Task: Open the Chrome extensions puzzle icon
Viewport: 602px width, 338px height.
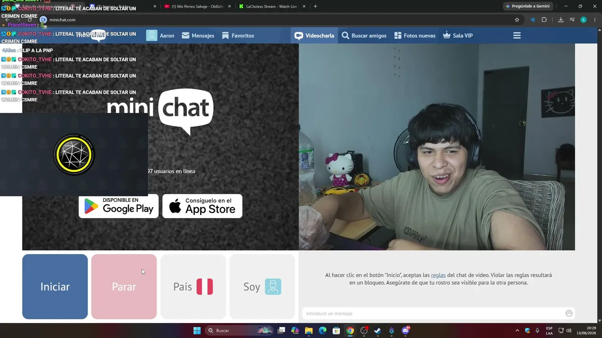Action: (544, 20)
